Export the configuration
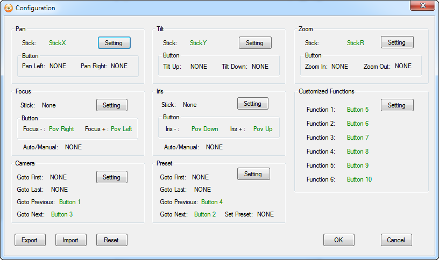This screenshot has height=260, width=439. tap(30, 240)
